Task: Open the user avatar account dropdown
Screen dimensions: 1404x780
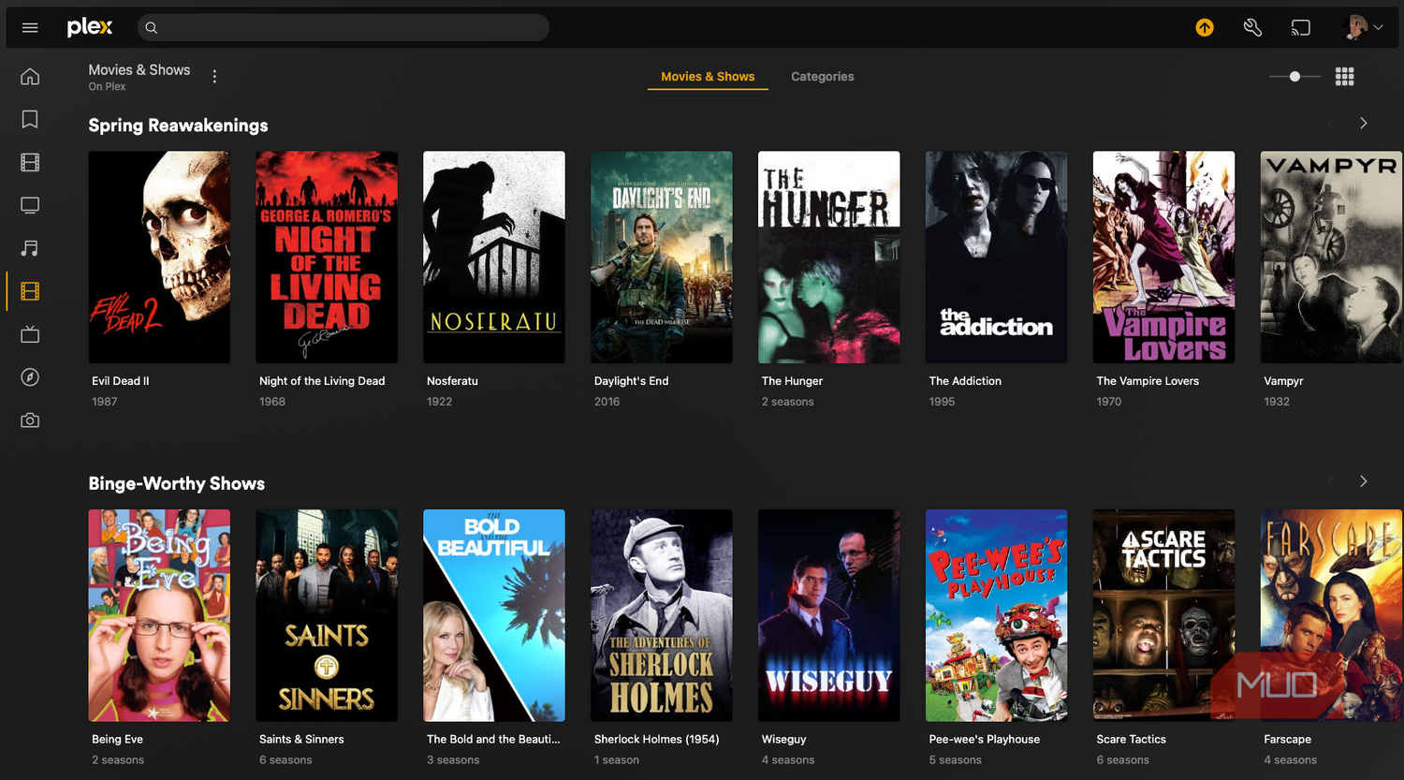Action: click(x=1365, y=28)
